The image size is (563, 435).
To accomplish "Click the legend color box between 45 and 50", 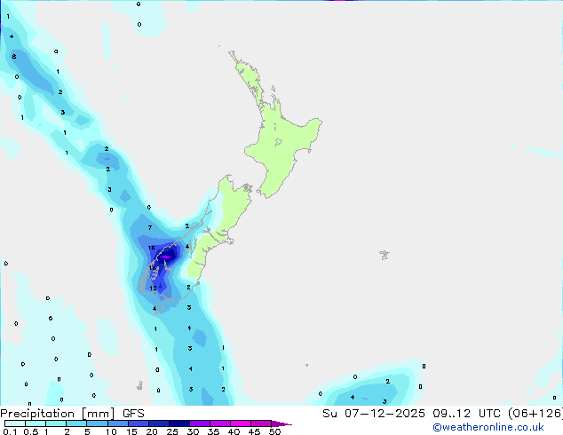I will (x=261, y=423).
